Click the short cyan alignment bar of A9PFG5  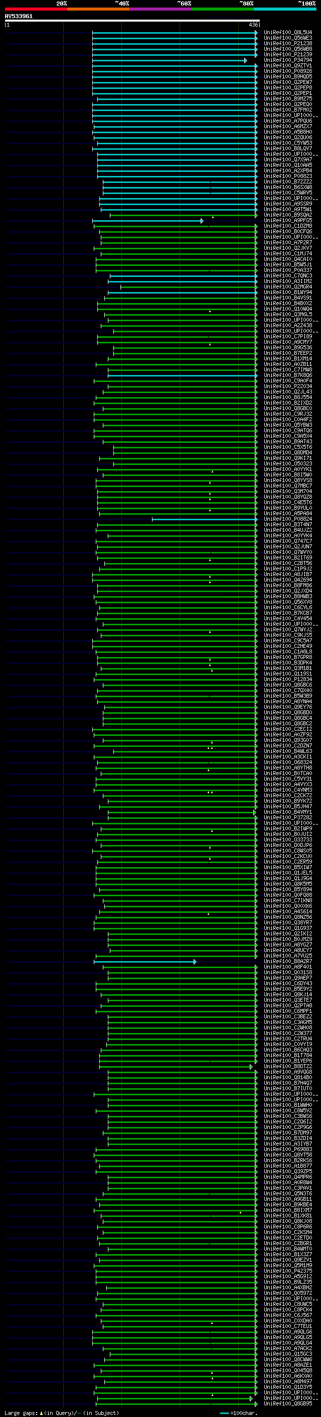(x=147, y=221)
